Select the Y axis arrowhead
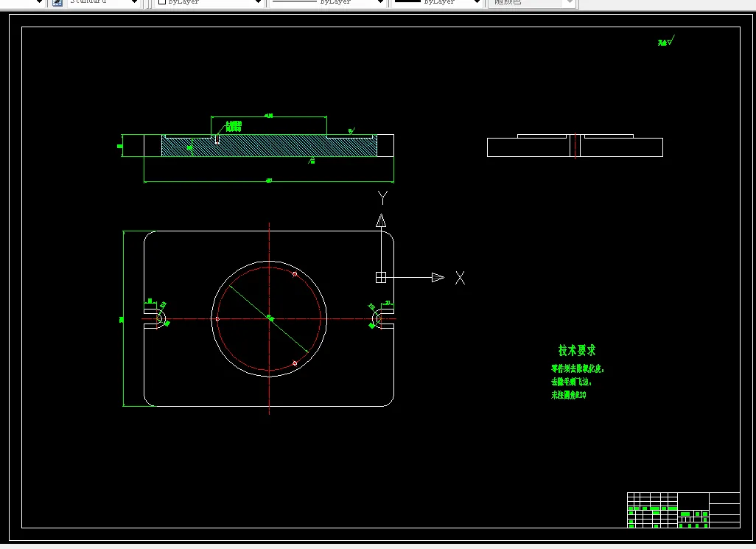Screen dimensions: 756x549 [x=381, y=220]
